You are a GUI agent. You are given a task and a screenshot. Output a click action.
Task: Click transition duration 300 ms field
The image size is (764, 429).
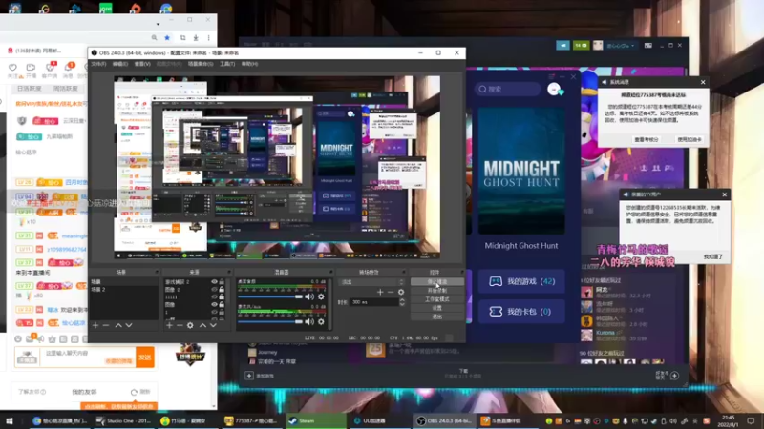coord(374,302)
